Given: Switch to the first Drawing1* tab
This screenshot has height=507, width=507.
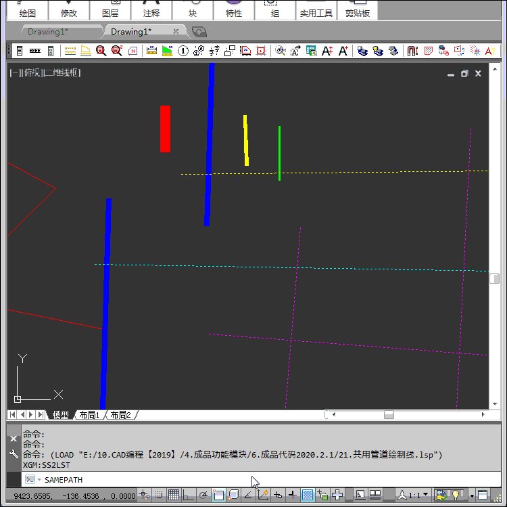Looking at the screenshot, I should [48, 31].
